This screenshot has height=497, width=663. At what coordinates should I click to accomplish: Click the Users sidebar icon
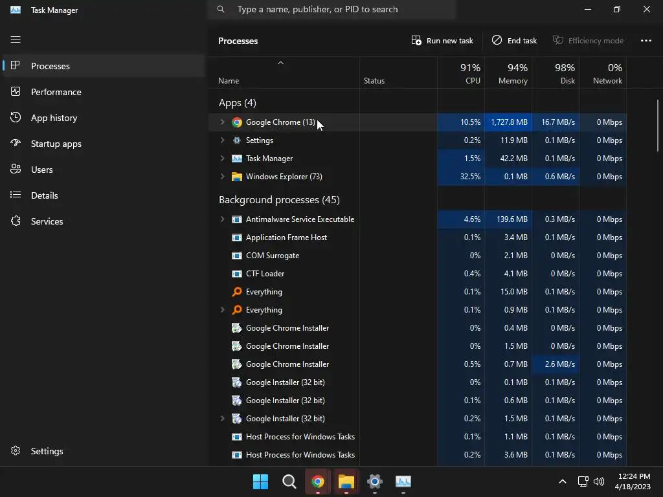pyautogui.click(x=16, y=169)
